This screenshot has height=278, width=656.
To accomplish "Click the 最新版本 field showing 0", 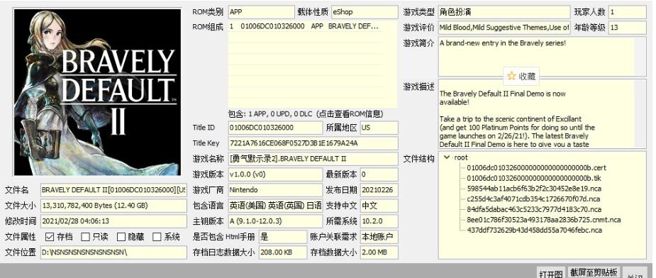I will coord(379,174).
